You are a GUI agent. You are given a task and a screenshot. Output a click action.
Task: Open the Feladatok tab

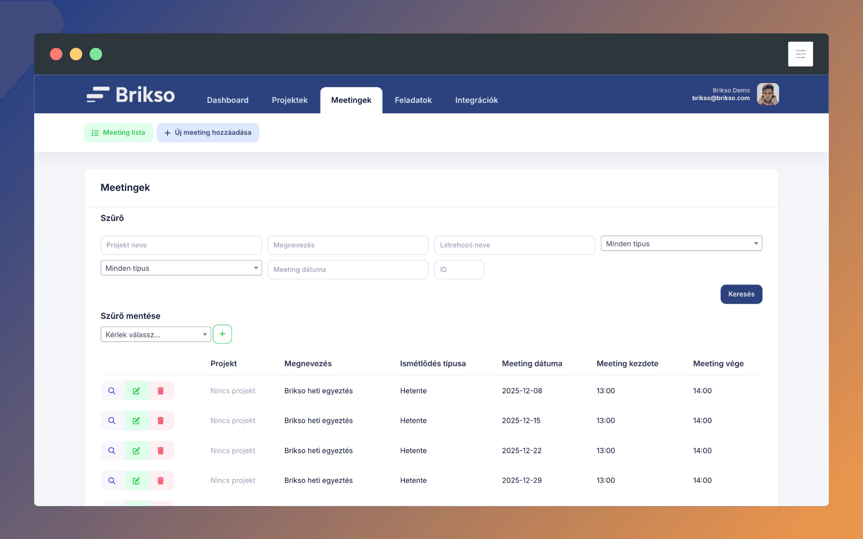(413, 100)
